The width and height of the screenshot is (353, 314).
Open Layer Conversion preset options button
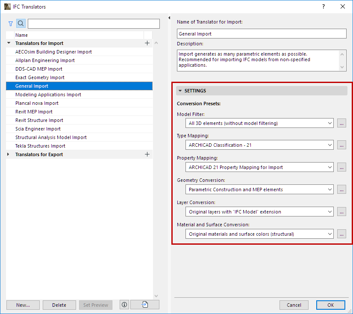coord(341,212)
